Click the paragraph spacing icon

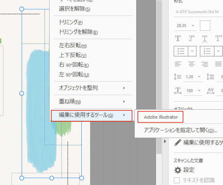click(210, 77)
